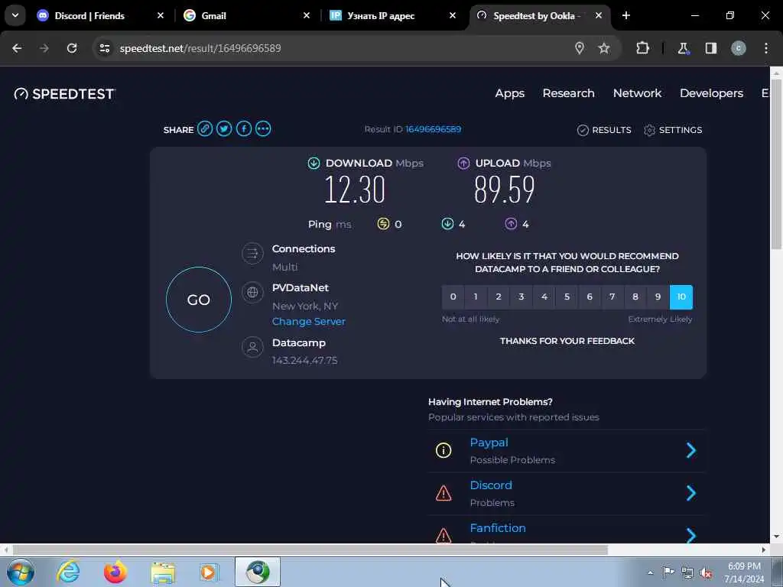Click the Speedtest logo

click(x=64, y=94)
